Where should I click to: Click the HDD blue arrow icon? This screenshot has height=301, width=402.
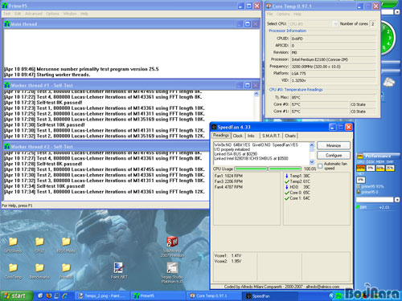[287, 187]
